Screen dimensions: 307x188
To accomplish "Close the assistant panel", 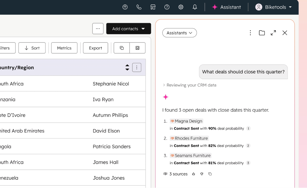I will tap(285, 33).
